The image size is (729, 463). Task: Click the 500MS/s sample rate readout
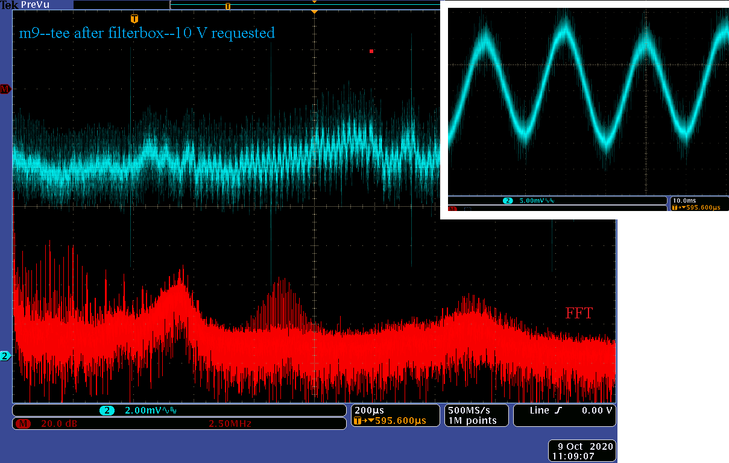[470, 411]
